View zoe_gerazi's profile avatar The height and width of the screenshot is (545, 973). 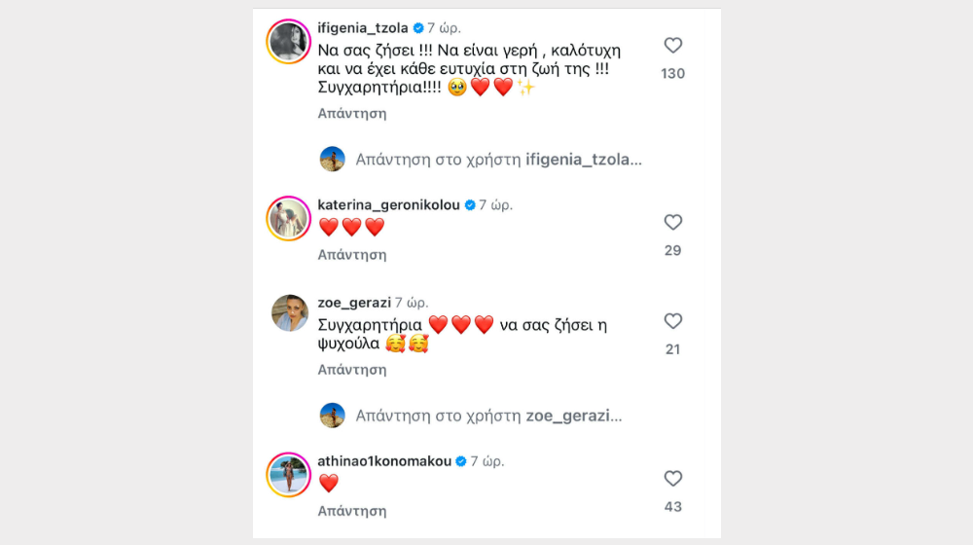(x=289, y=312)
